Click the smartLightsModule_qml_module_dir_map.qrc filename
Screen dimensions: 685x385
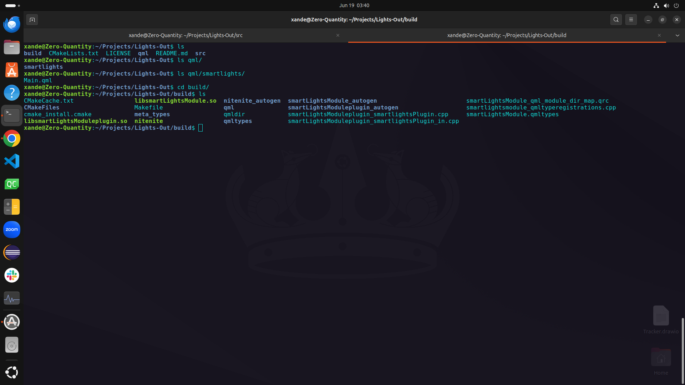(538, 101)
